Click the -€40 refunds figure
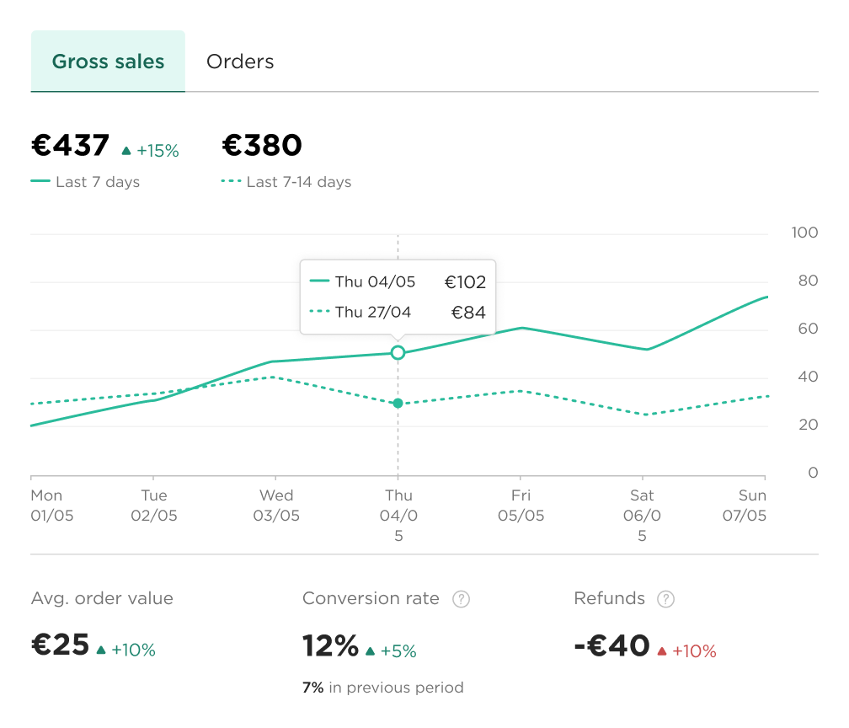This screenshot has height=728, width=849. 611,645
